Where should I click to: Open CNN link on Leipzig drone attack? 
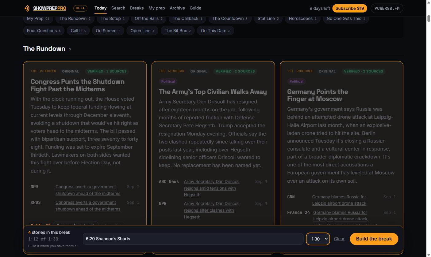click(x=339, y=200)
